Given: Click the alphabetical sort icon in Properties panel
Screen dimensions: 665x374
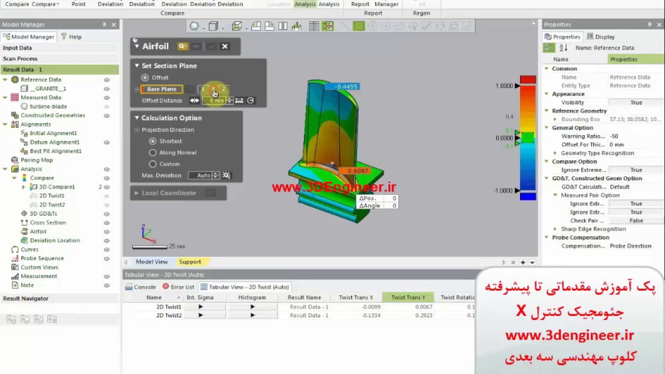Looking at the screenshot, I should pyautogui.click(x=563, y=48).
